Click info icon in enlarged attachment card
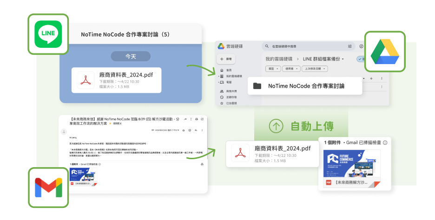This screenshot has height=220, width=435. click(x=385, y=142)
